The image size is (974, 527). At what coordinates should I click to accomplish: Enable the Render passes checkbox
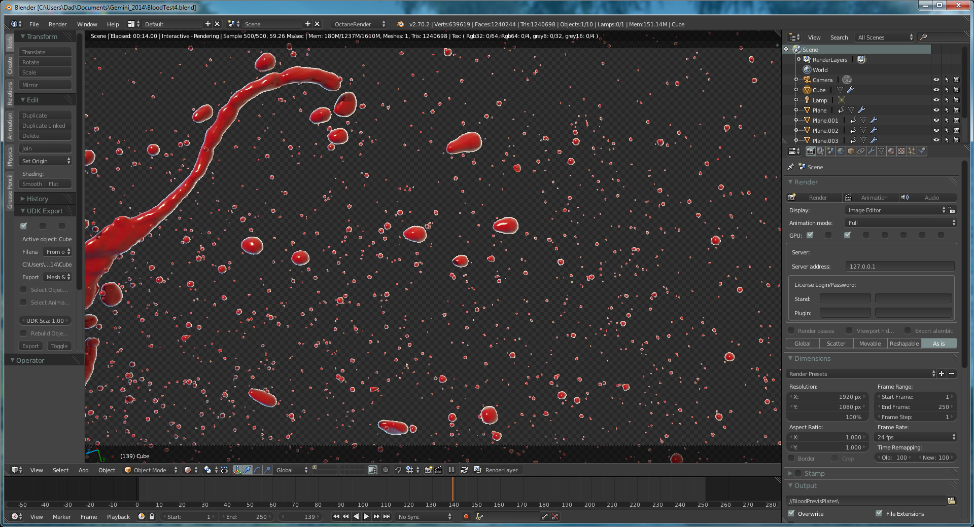(791, 331)
